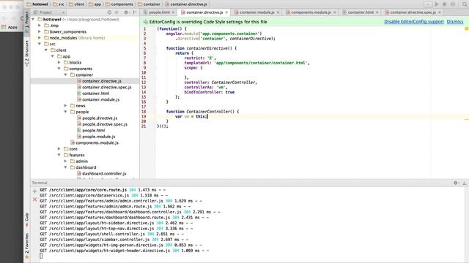Viewport: 469px width, 263px height.
Task: Click the scroll from source icon in Project panel
Action: click(109, 12)
